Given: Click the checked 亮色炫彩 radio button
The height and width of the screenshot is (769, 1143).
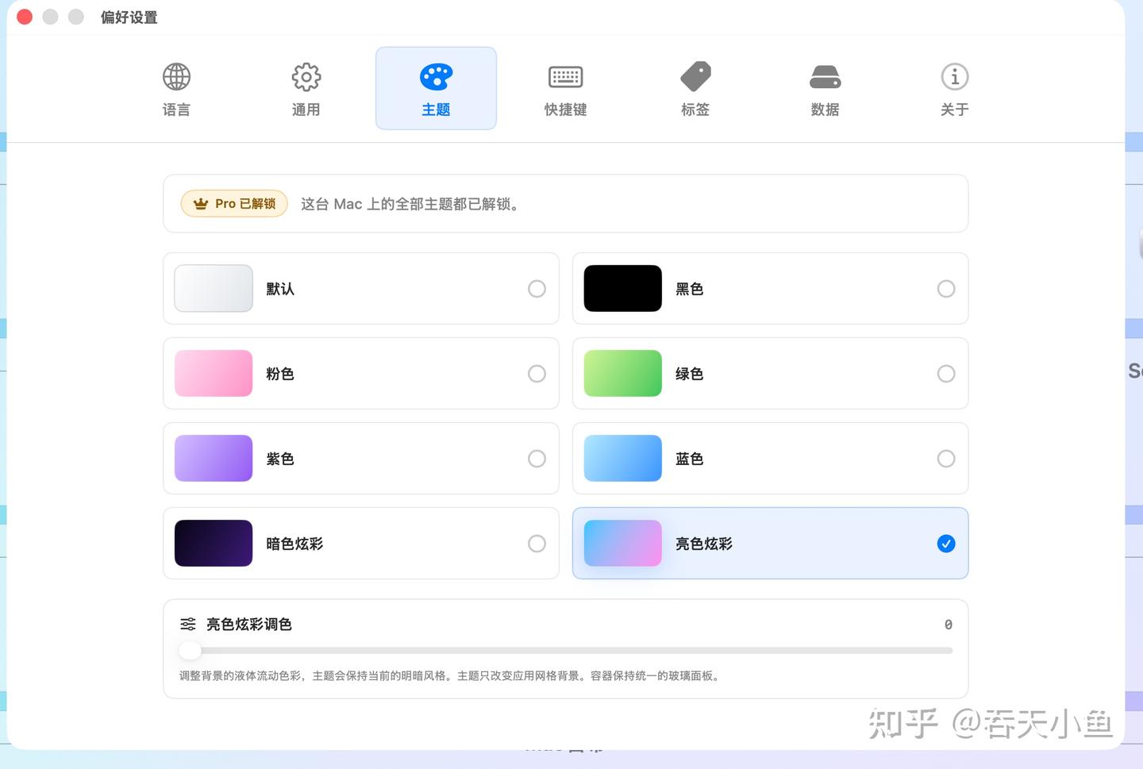Looking at the screenshot, I should [946, 544].
